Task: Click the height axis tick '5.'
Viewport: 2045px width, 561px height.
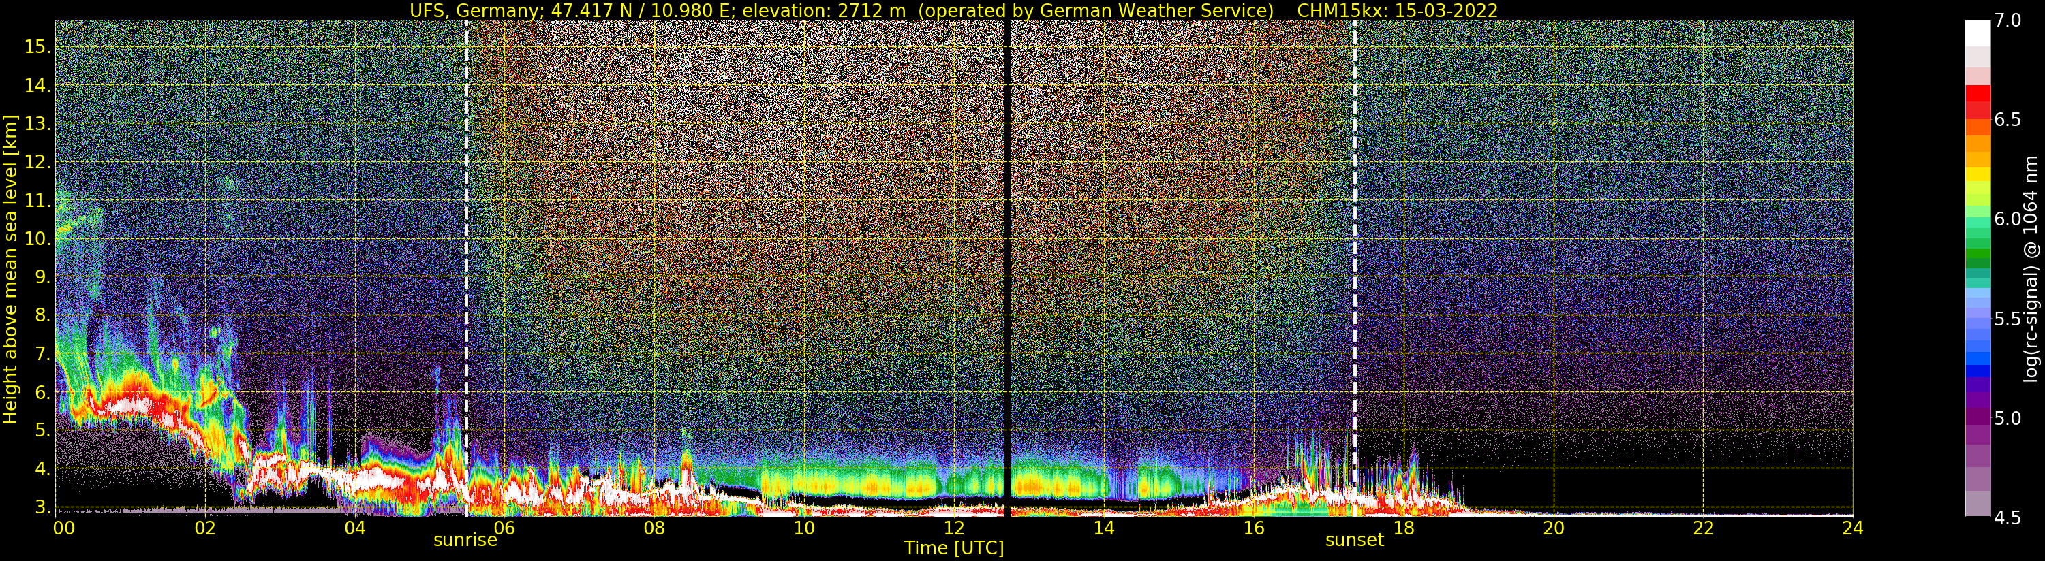Action: coord(43,430)
